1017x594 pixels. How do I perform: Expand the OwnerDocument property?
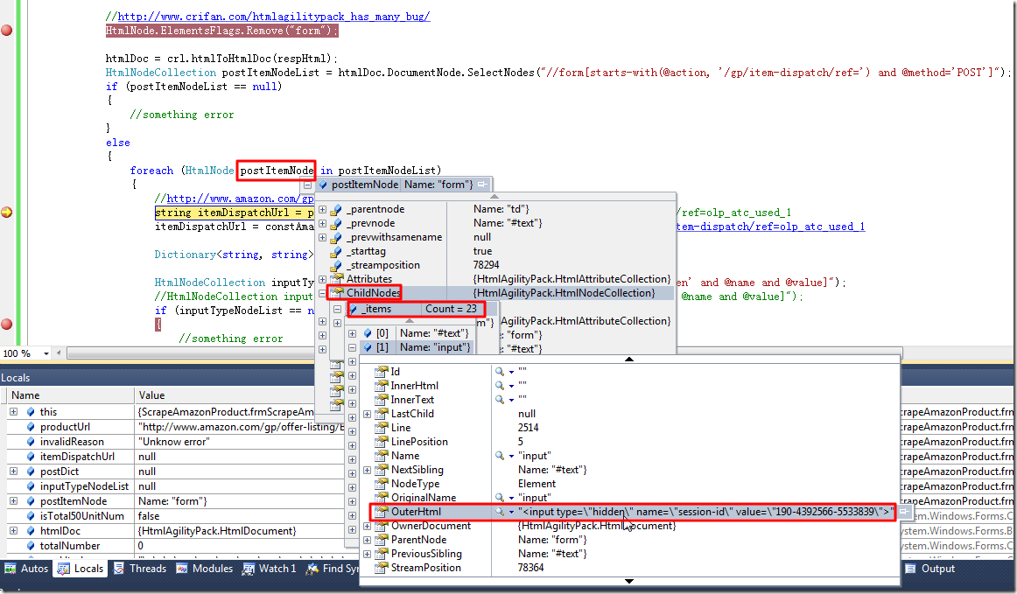point(367,526)
